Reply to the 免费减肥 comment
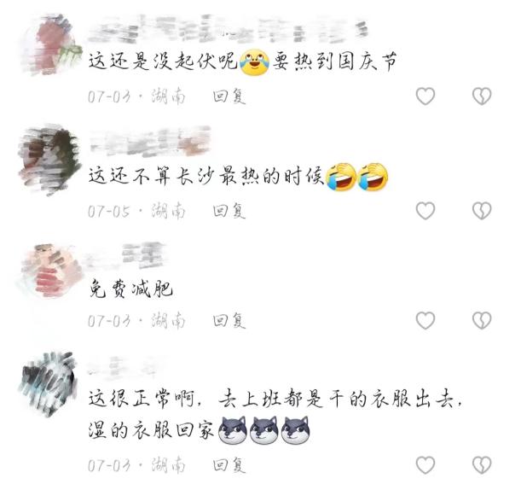521x484 pixels. coord(229,321)
